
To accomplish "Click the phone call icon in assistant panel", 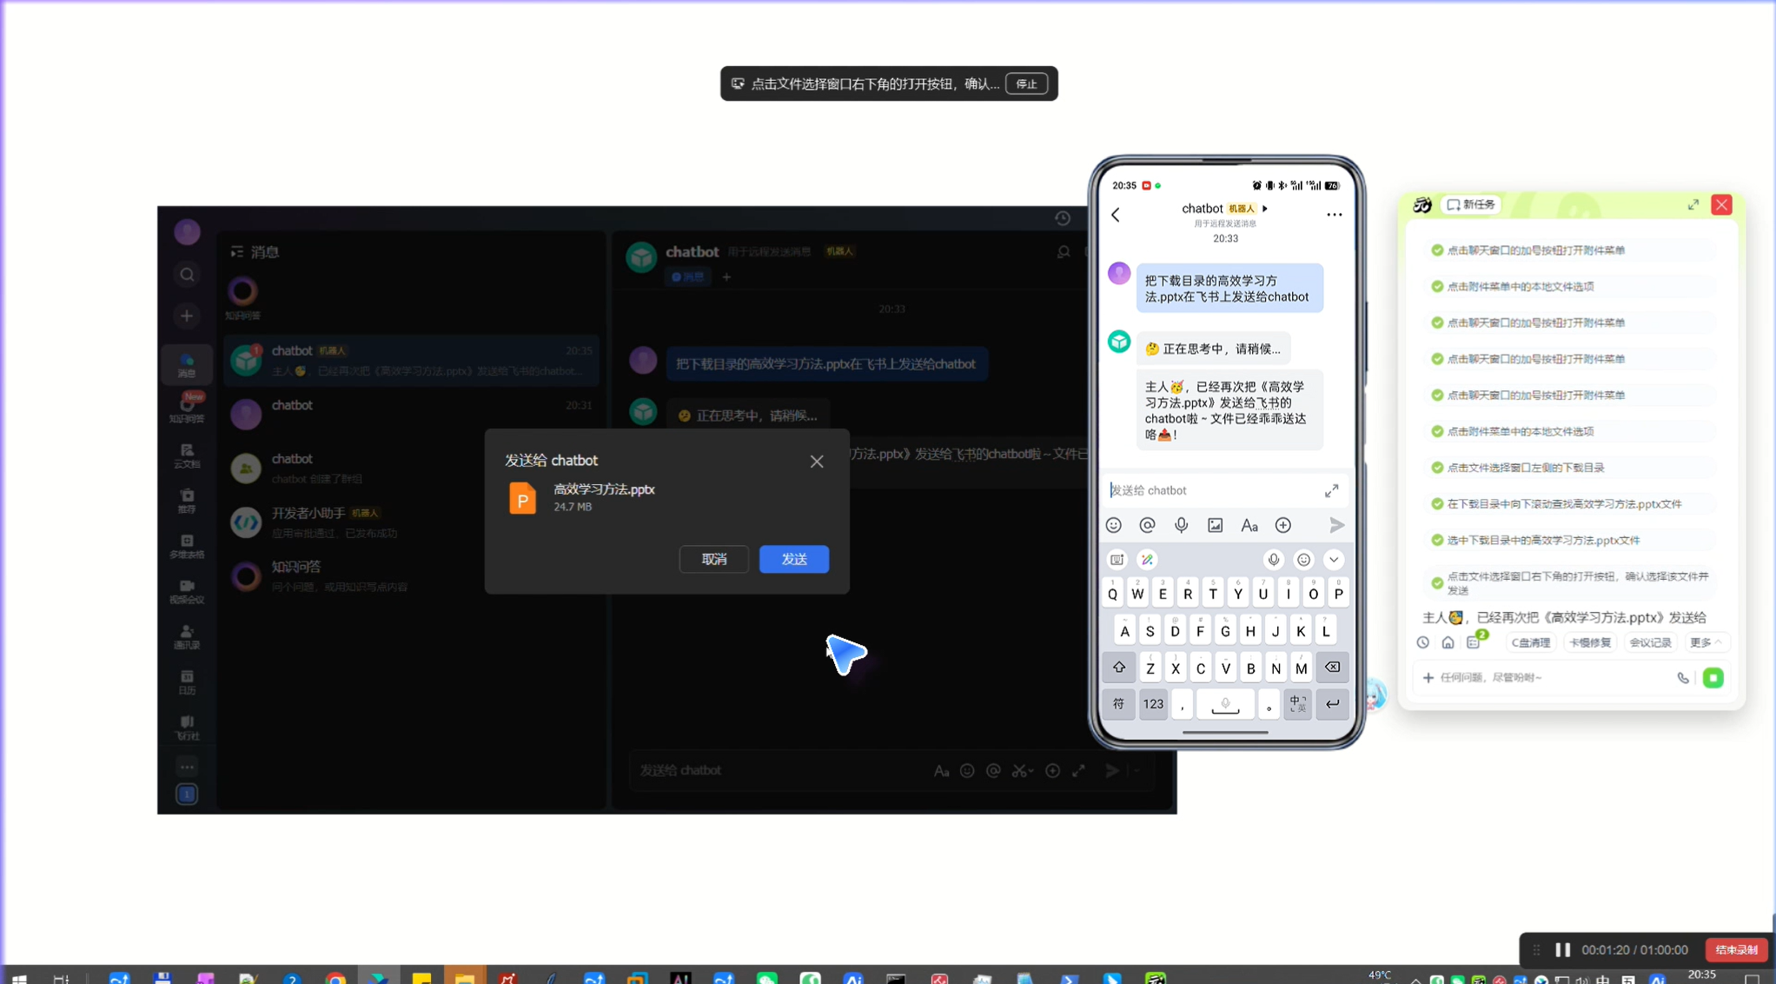I will click(1682, 678).
